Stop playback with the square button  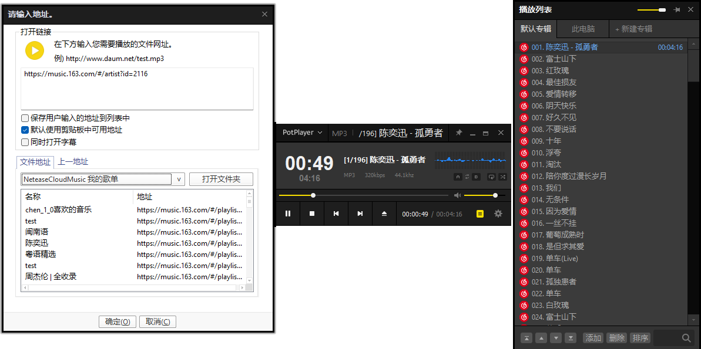[x=312, y=214]
